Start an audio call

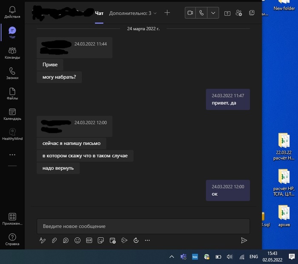pos(201,13)
